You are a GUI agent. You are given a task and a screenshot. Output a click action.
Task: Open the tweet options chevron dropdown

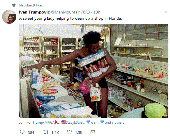[x=165, y=12]
